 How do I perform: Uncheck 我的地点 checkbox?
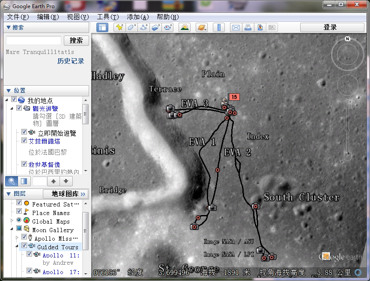point(14,99)
